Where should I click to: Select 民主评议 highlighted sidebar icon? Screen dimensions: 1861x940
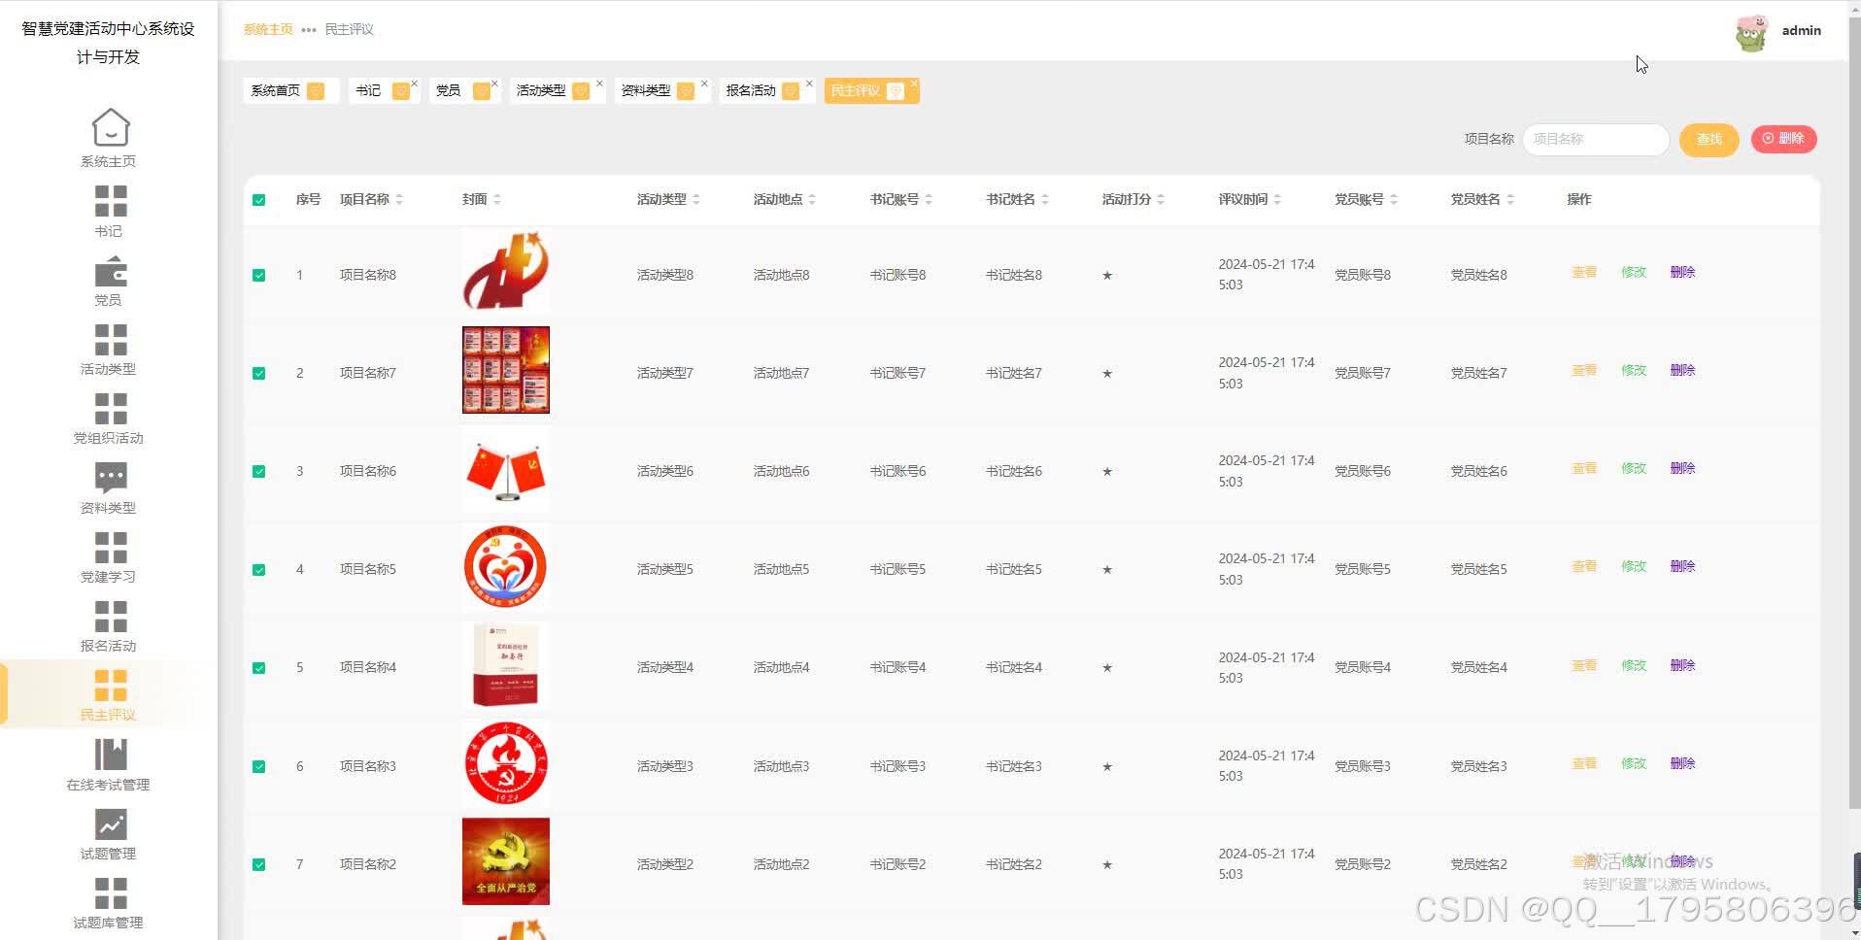click(110, 686)
